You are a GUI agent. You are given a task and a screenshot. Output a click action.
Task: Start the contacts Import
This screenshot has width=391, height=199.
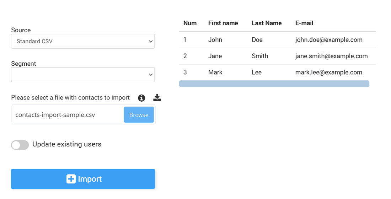click(83, 179)
